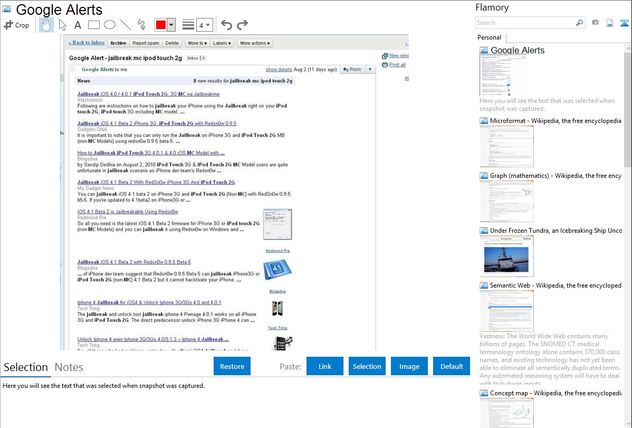The width and height of the screenshot is (632, 428).
Task: Open the color dropdown arrow
Action: 171,25
